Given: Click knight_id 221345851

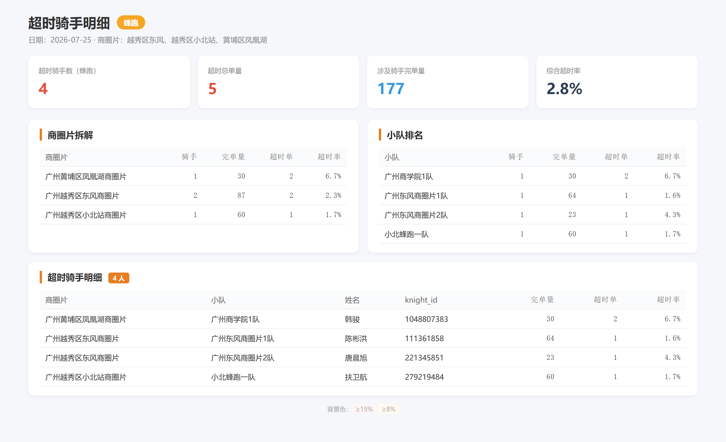Looking at the screenshot, I should [x=424, y=358].
